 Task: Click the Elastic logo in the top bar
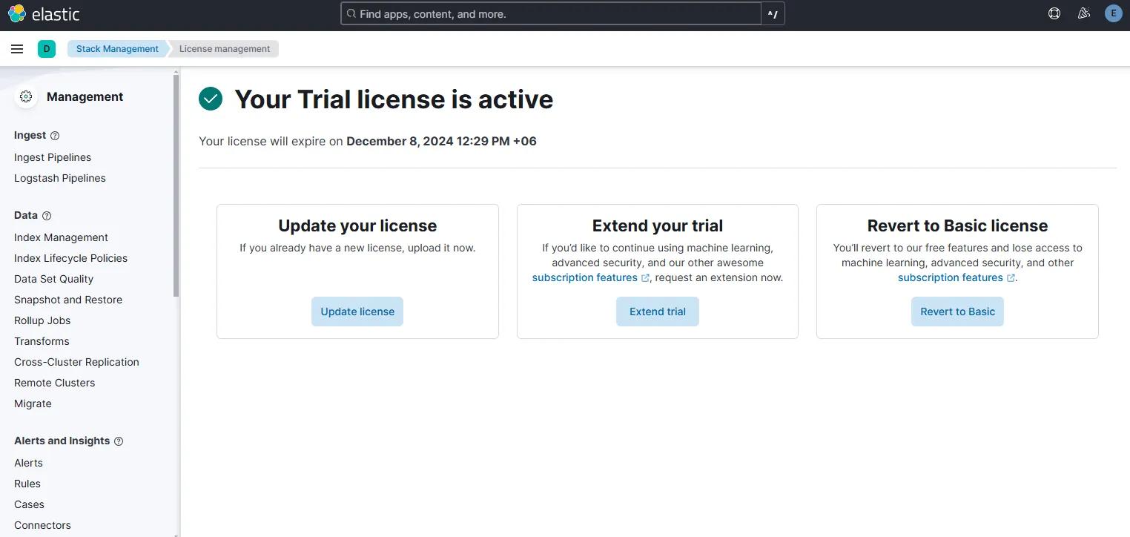tap(43, 13)
